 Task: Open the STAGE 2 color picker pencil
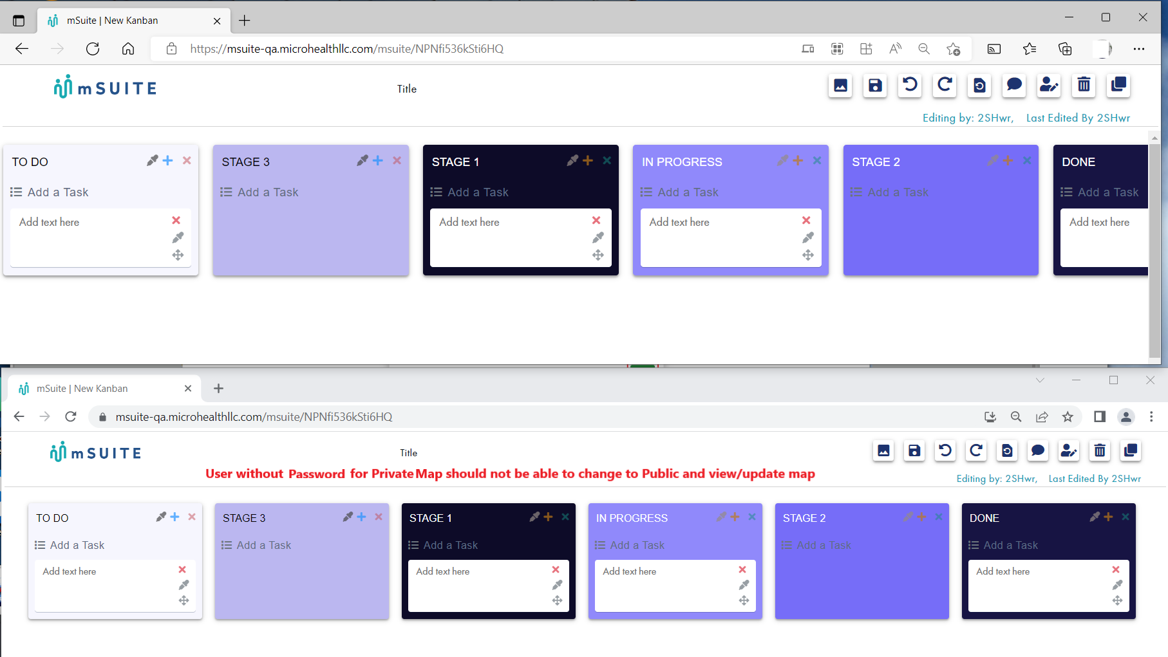[992, 161]
